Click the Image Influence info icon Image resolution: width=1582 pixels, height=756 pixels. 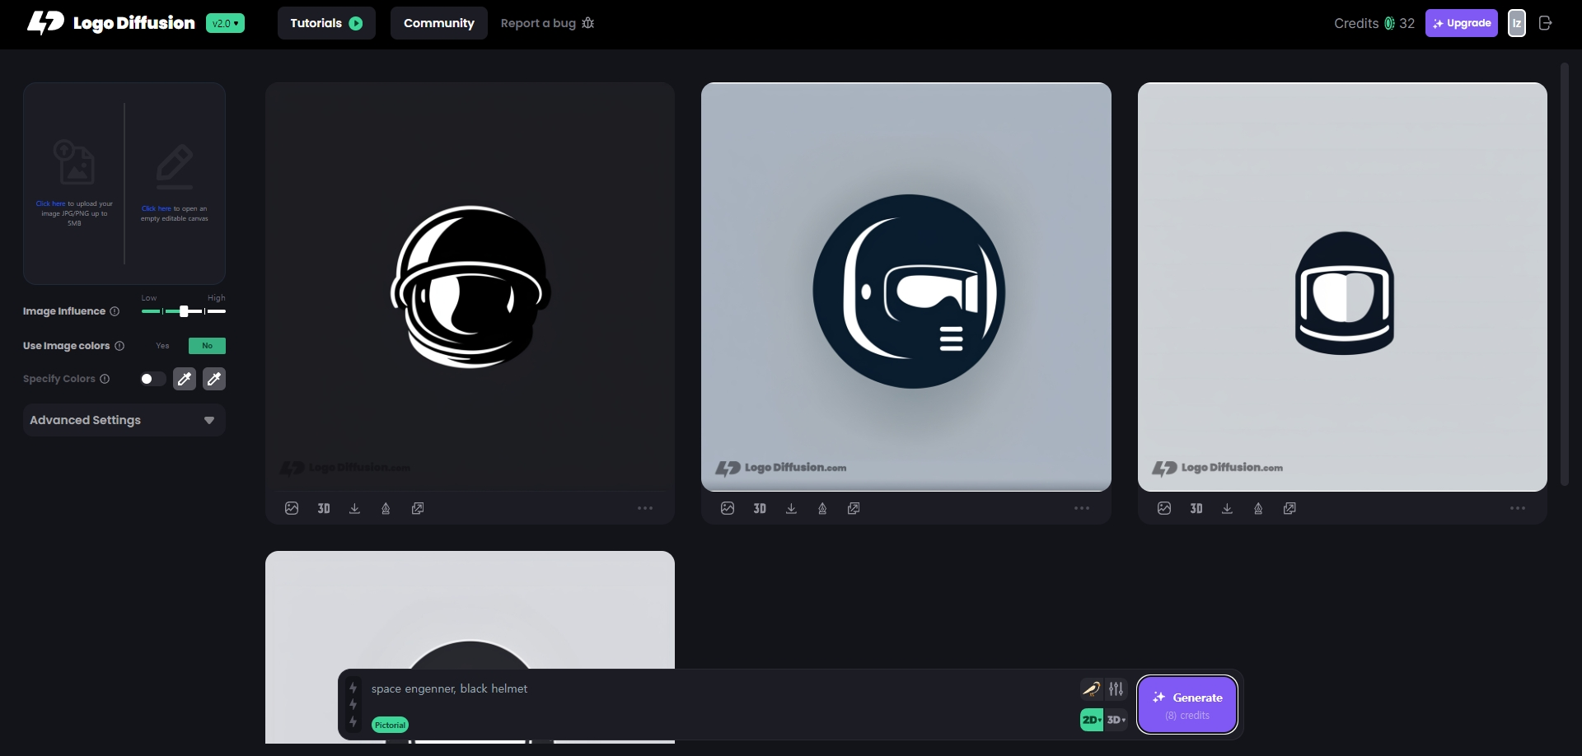click(x=115, y=311)
